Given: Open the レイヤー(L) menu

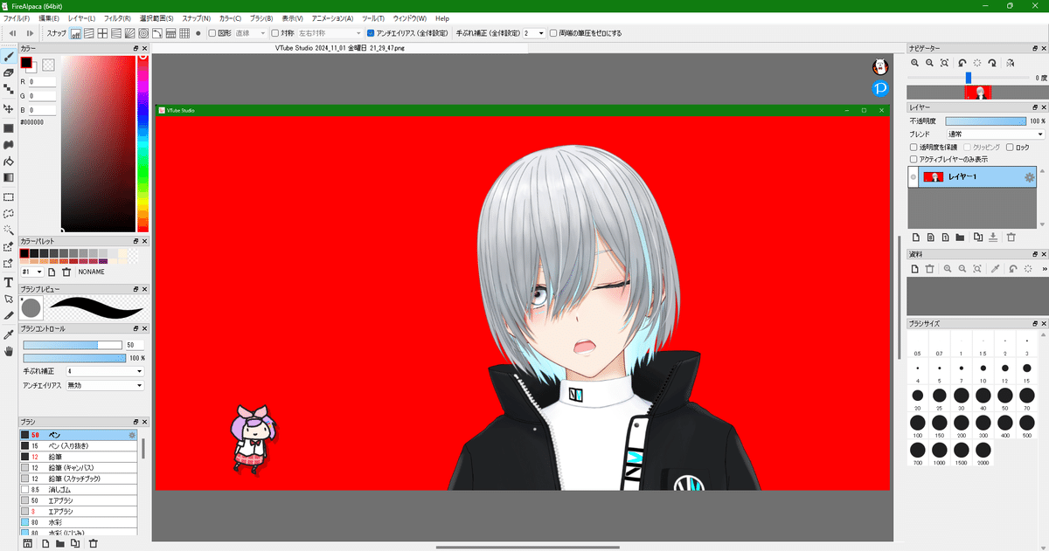Looking at the screenshot, I should 81,18.
